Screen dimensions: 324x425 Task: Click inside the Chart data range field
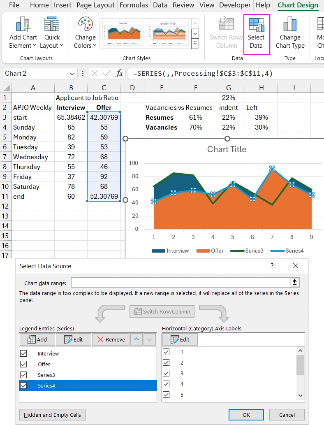[x=181, y=282]
